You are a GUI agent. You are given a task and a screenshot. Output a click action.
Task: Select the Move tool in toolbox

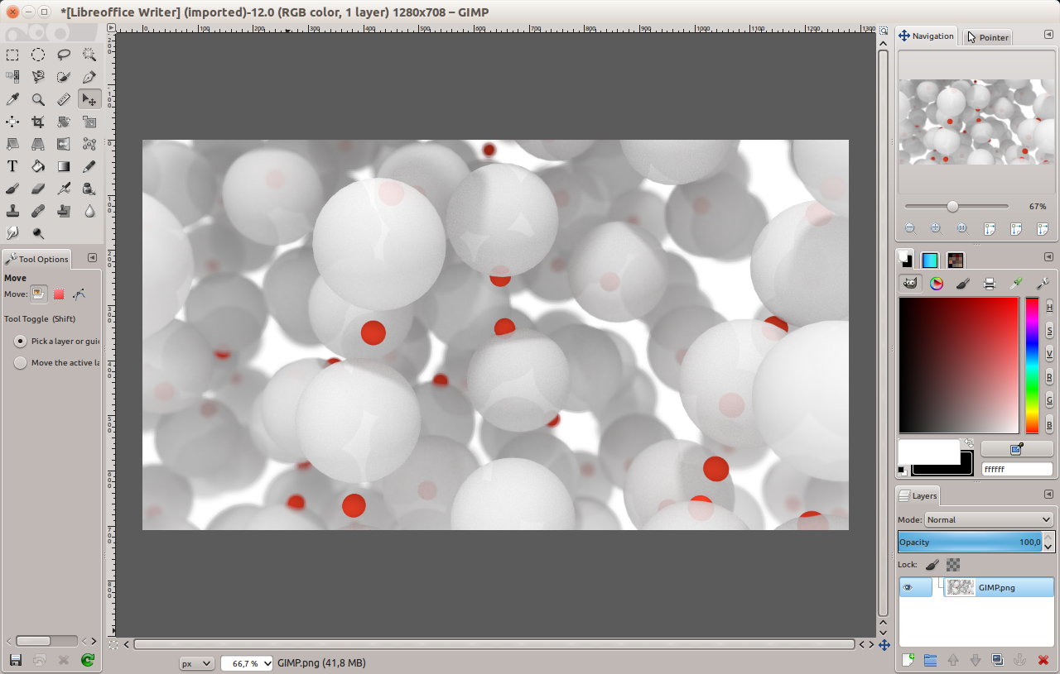[89, 99]
